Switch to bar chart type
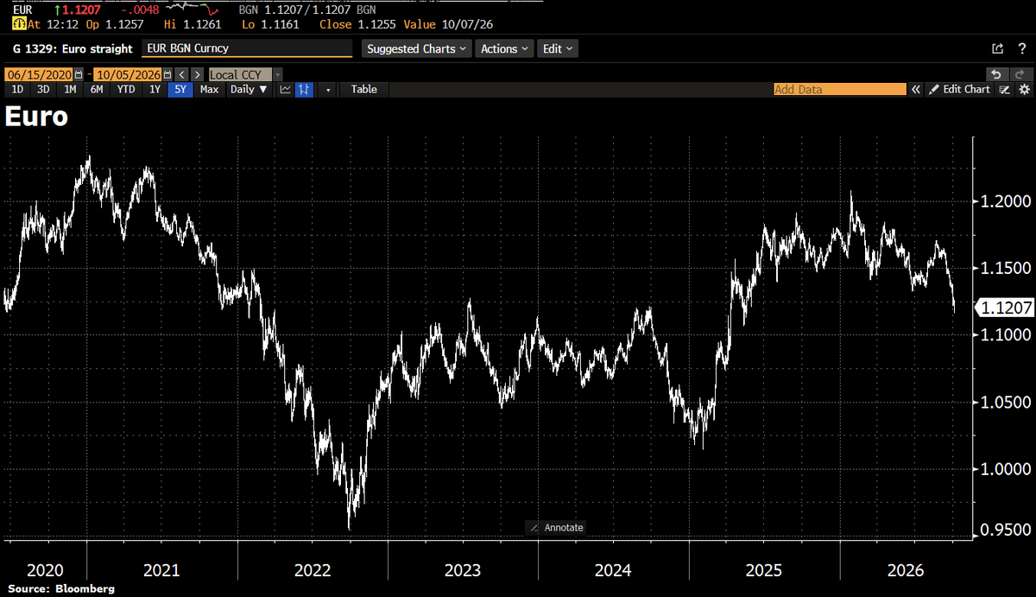 click(x=304, y=89)
